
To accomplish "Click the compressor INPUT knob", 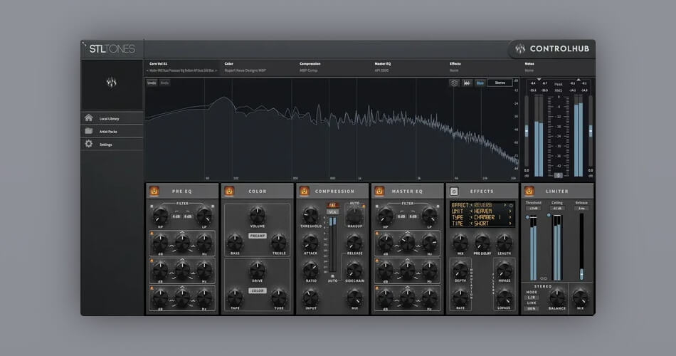I will [310, 298].
